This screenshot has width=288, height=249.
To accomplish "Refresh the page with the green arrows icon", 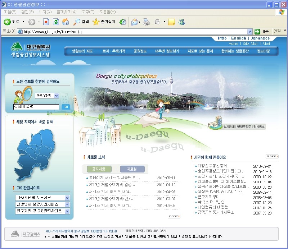I will tap(56, 22).
